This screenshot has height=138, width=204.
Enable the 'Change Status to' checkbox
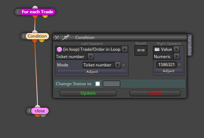[98, 84]
